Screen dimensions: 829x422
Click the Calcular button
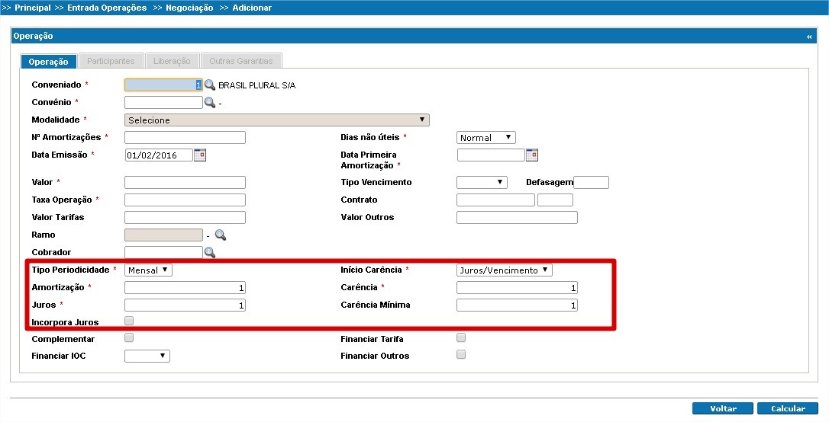[788, 408]
